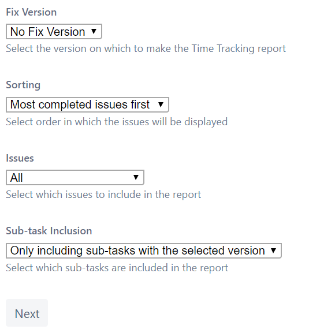Expand the Sub-task Inclusion dropdown

click(x=144, y=250)
